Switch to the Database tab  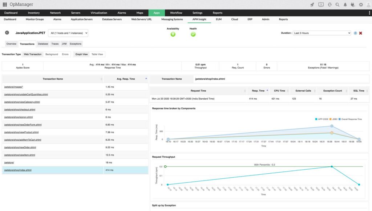click(x=43, y=44)
